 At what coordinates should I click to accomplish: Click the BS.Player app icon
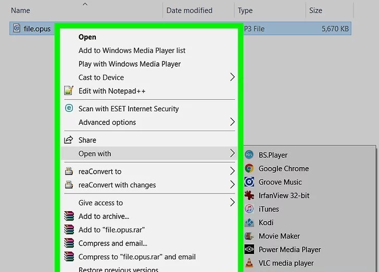pos(249,155)
